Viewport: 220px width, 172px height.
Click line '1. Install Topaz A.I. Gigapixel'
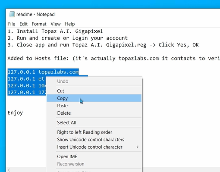click(x=55, y=31)
